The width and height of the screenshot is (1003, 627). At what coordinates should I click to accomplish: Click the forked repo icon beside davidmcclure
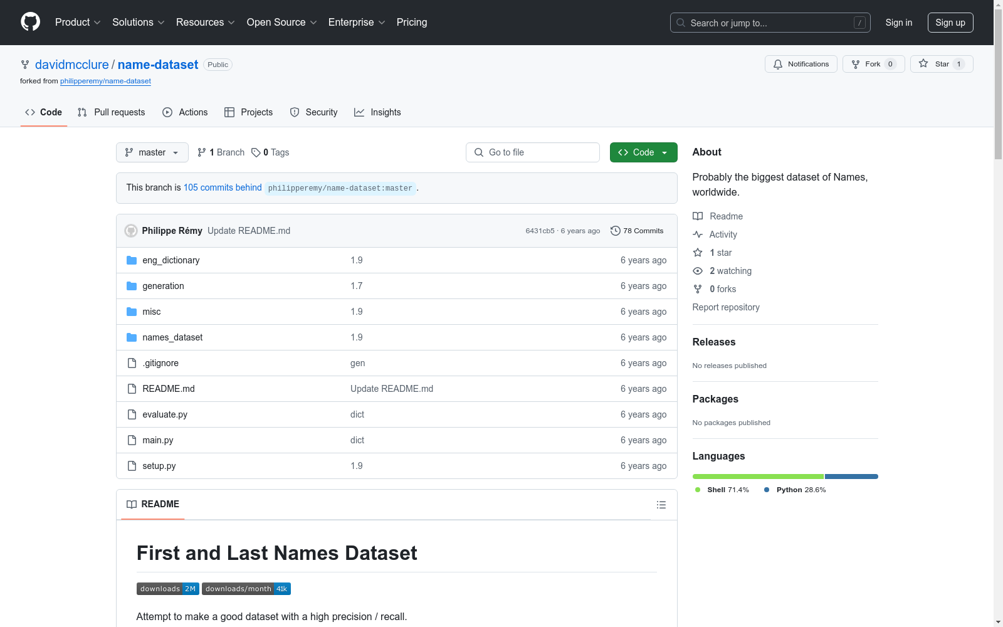[x=25, y=65]
